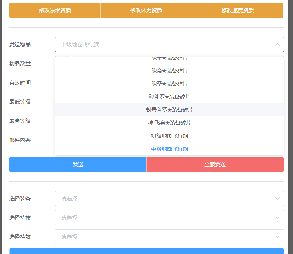Choose 神·飞身★装备碎片 from the options

169,123
